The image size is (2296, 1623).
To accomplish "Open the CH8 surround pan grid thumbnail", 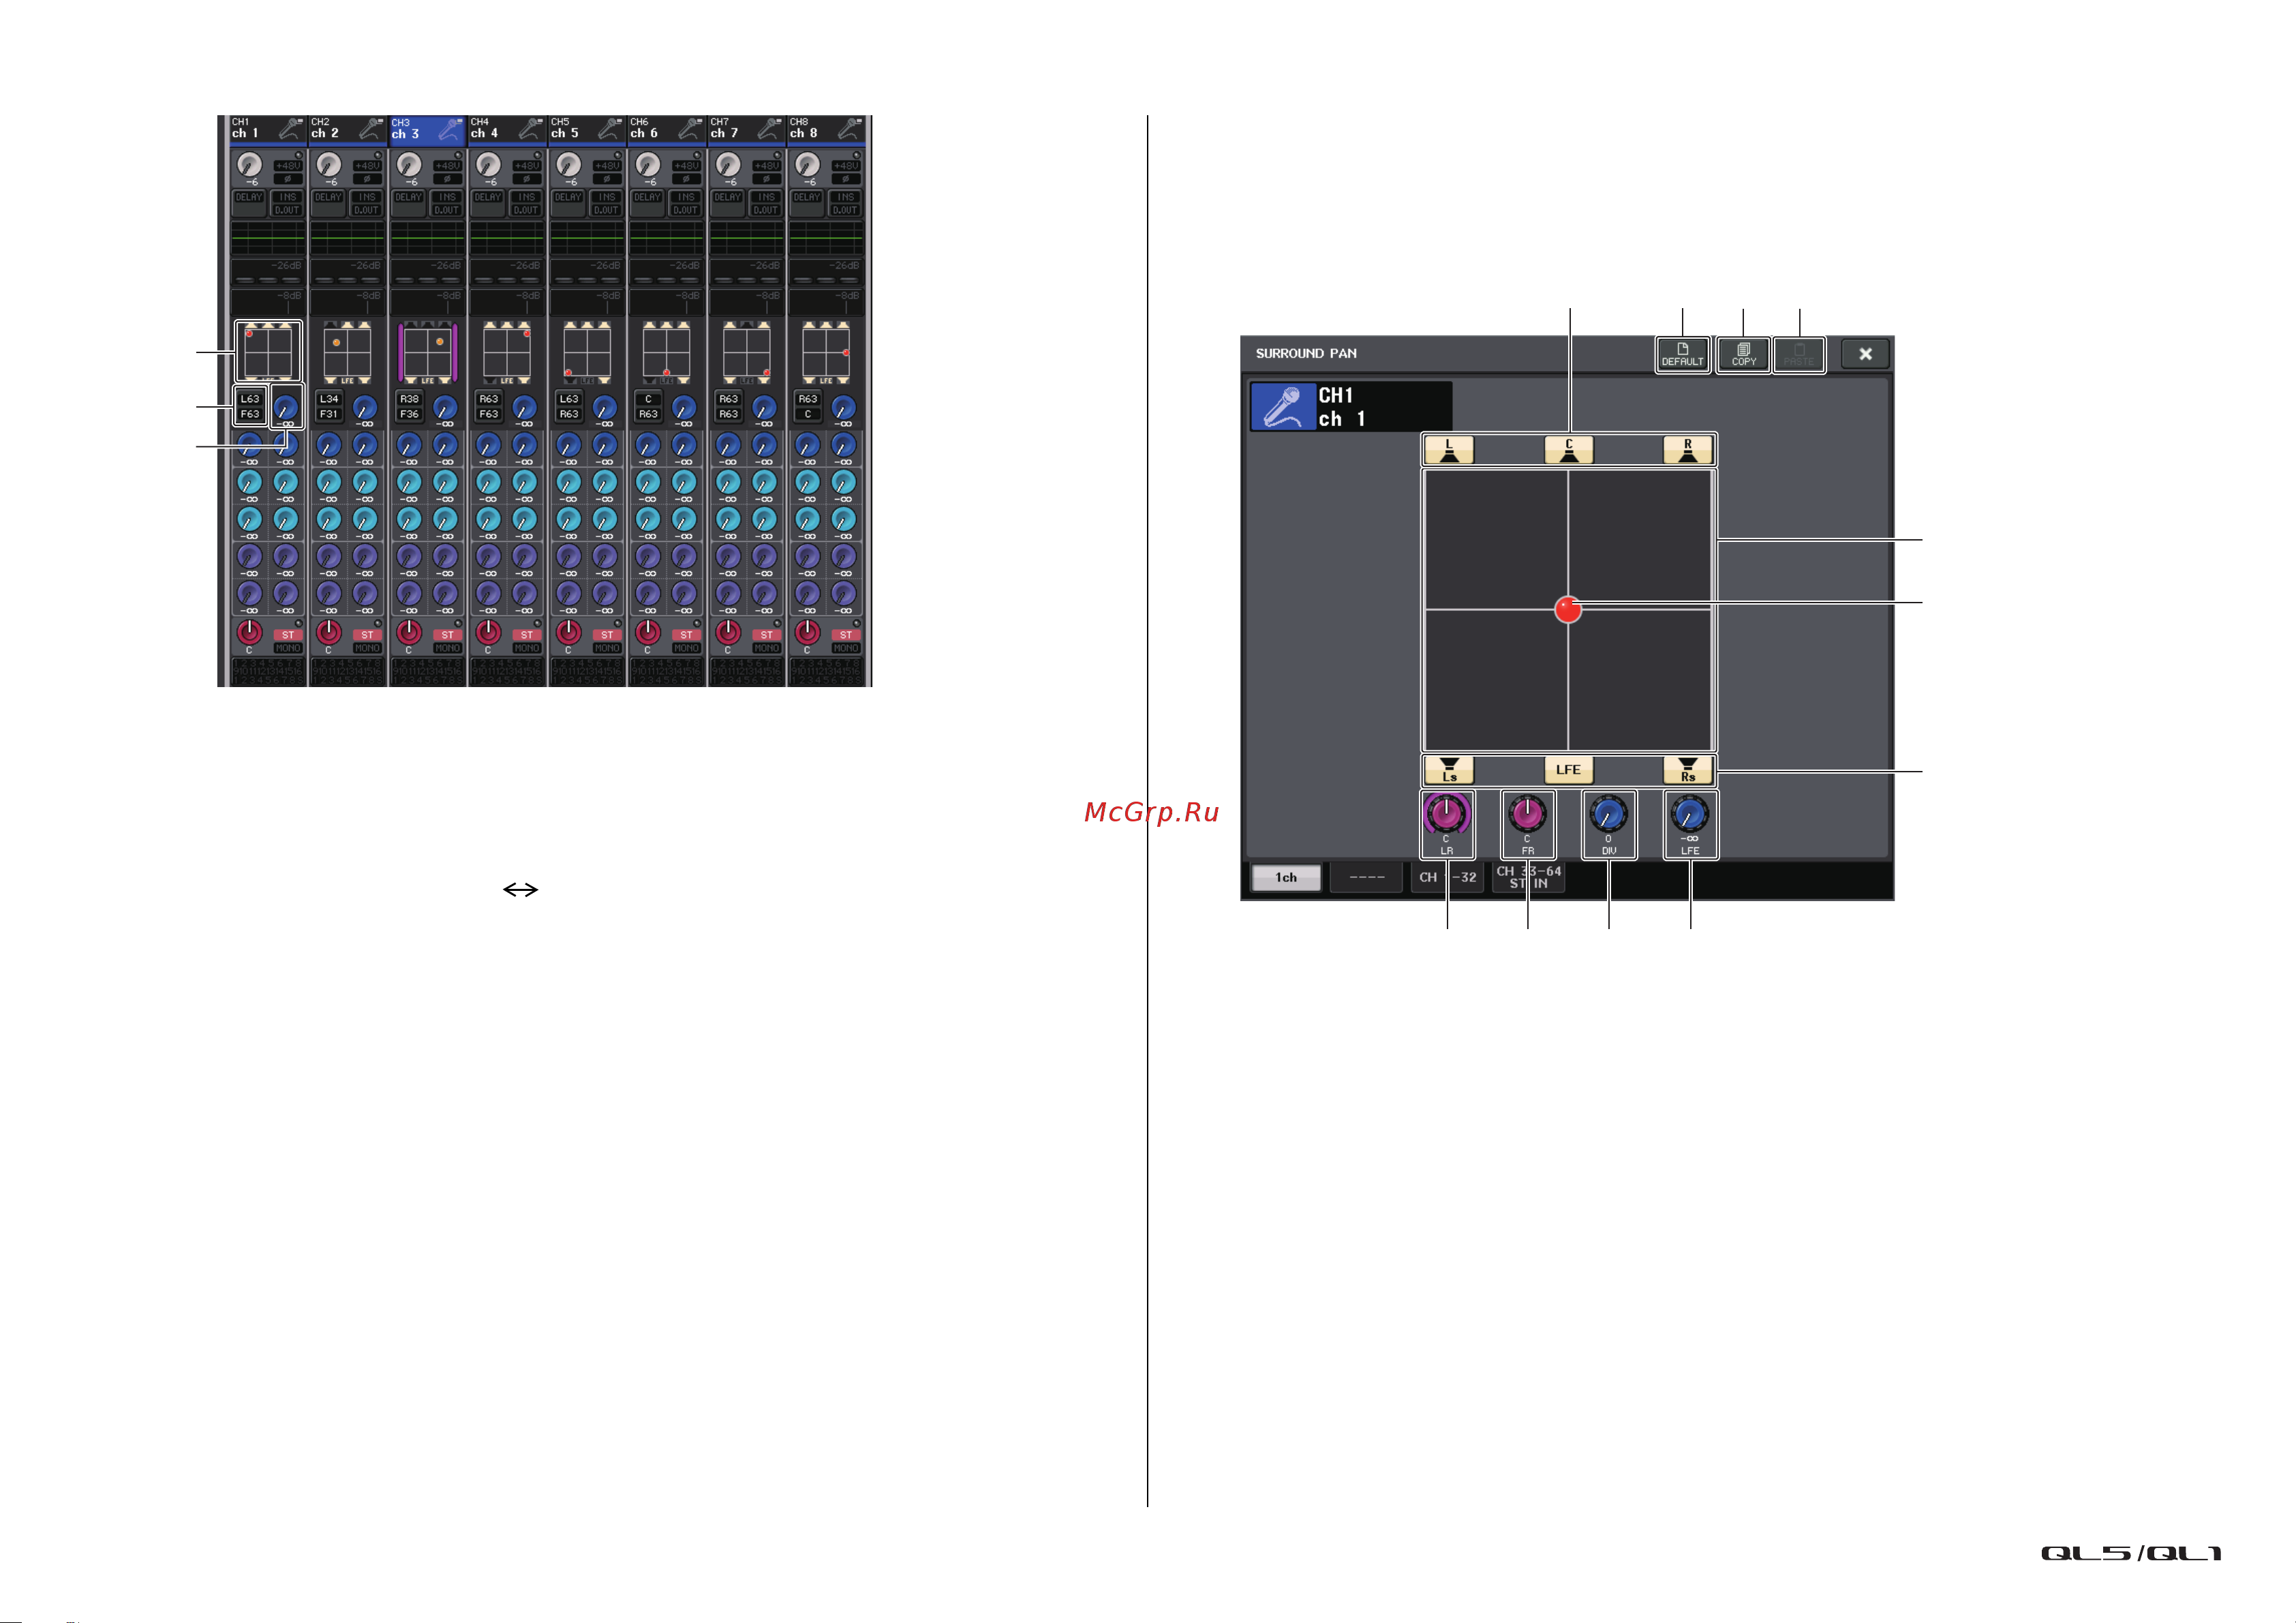I will (x=826, y=352).
